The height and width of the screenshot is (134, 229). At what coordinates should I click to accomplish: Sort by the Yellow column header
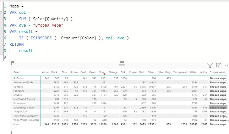pos(203,72)
